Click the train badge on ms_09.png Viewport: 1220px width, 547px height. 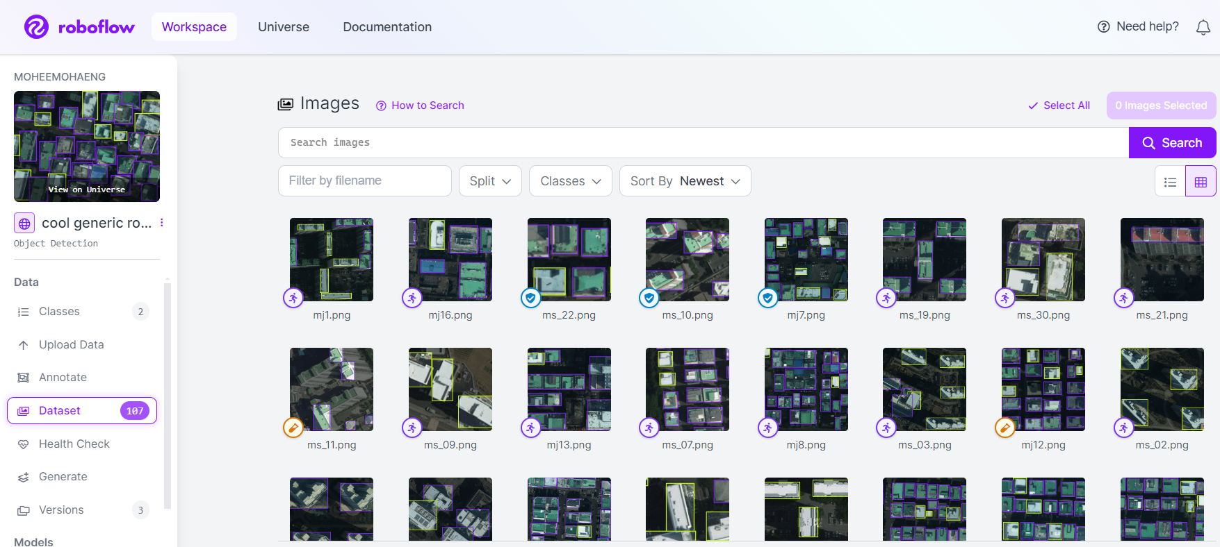pos(412,428)
